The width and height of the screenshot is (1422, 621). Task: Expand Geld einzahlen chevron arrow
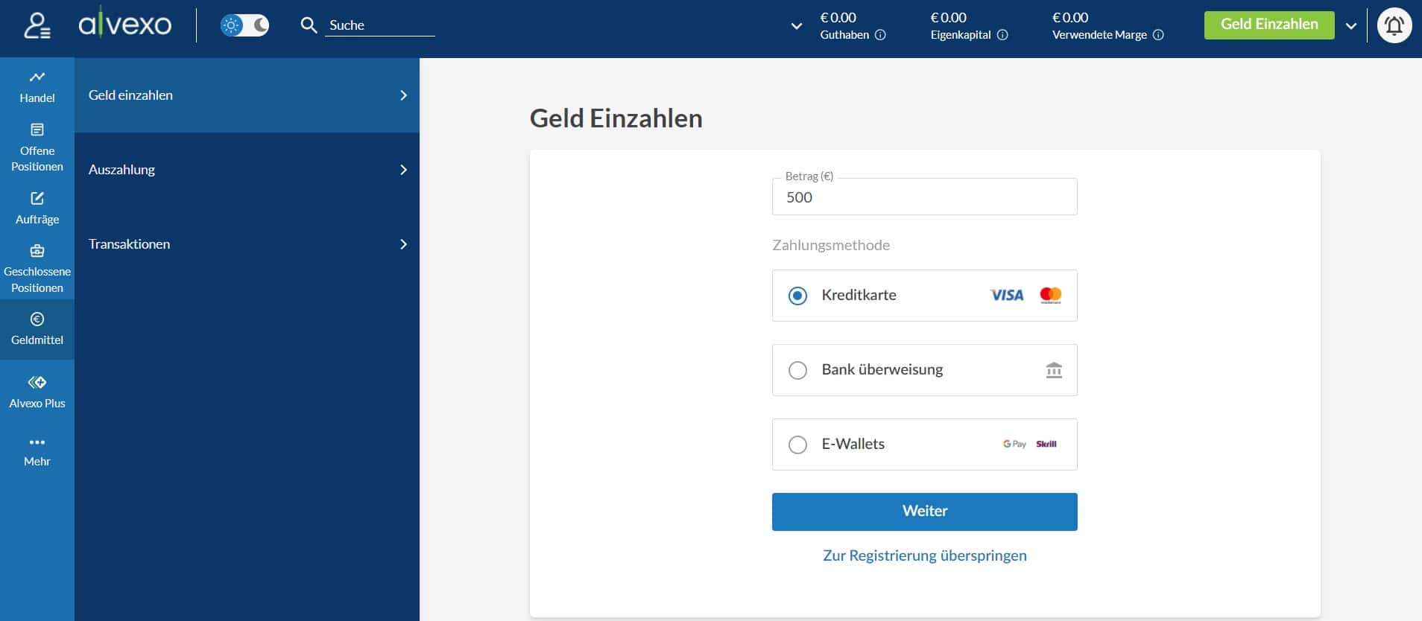point(403,95)
